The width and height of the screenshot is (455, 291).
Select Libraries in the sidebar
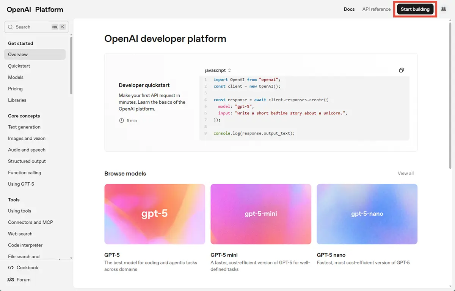(x=17, y=100)
